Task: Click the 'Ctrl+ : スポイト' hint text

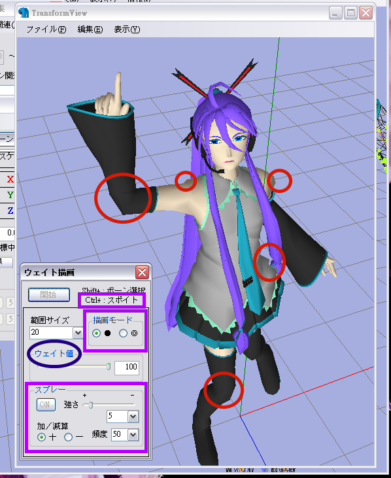Action: (x=112, y=300)
